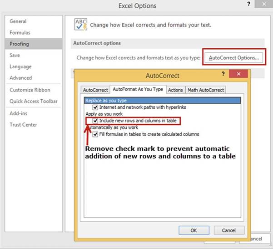
Task: Open the Customize Ribbon category
Action: coord(30,90)
